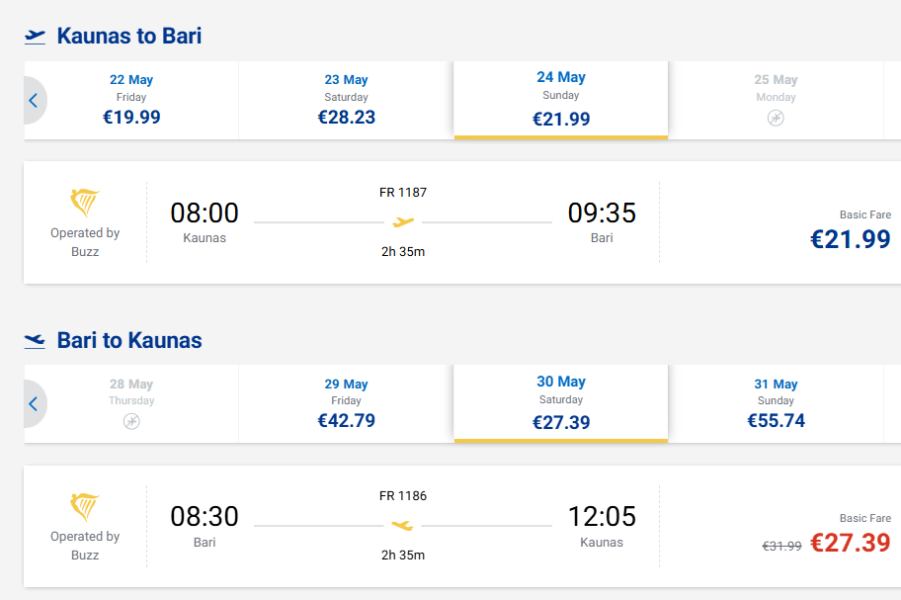Image resolution: width=901 pixels, height=600 pixels.
Task: Choose the discounted €27.39 Basic Fare return
Action: 851,543
